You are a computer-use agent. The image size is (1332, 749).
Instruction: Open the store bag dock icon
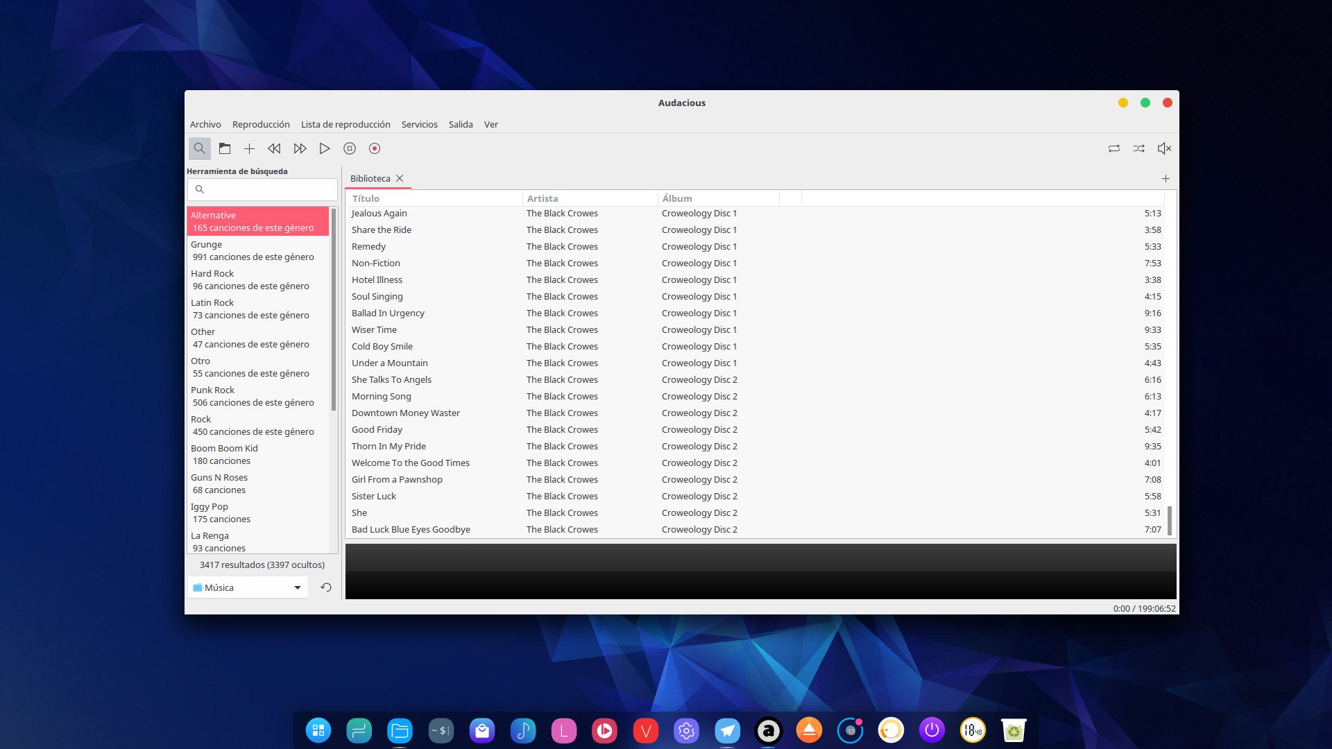point(481,730)
